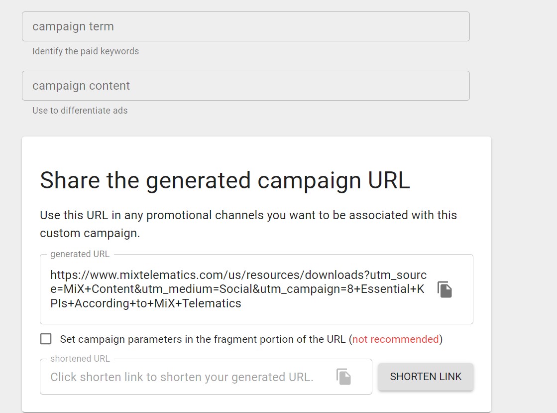Image resolution: width=557 pixels, height=413 pixels.
Task: Click the copy-to-clipboard icon for the campaign URL
Action: pos(444,289)
